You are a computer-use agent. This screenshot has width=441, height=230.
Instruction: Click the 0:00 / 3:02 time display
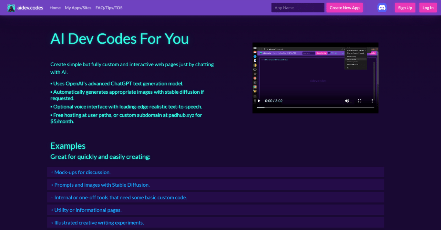[274, 101]
